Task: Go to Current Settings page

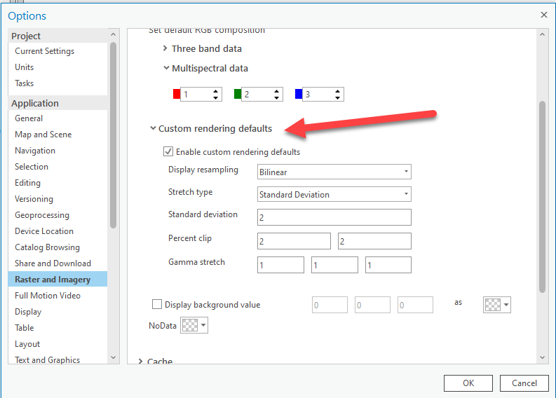Action: pos(44,51)
